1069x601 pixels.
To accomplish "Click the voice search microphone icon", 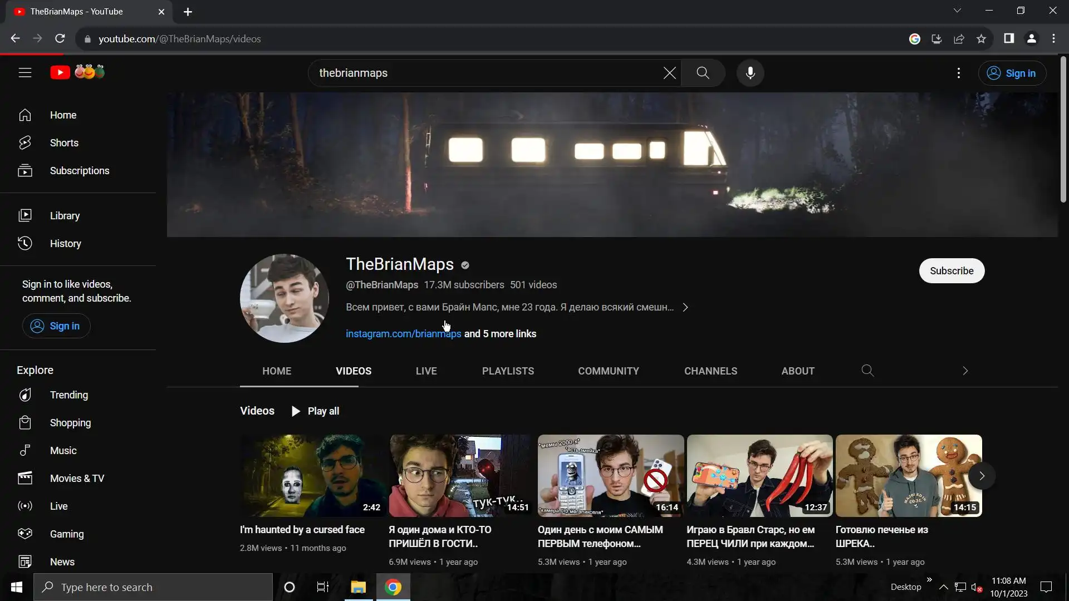I will (x=750, y=73).
